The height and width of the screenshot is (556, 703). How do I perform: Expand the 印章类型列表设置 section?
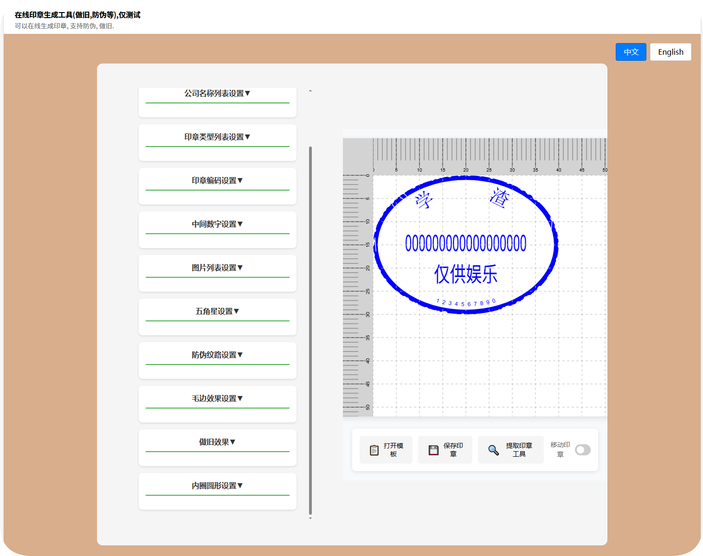[217, 137]
